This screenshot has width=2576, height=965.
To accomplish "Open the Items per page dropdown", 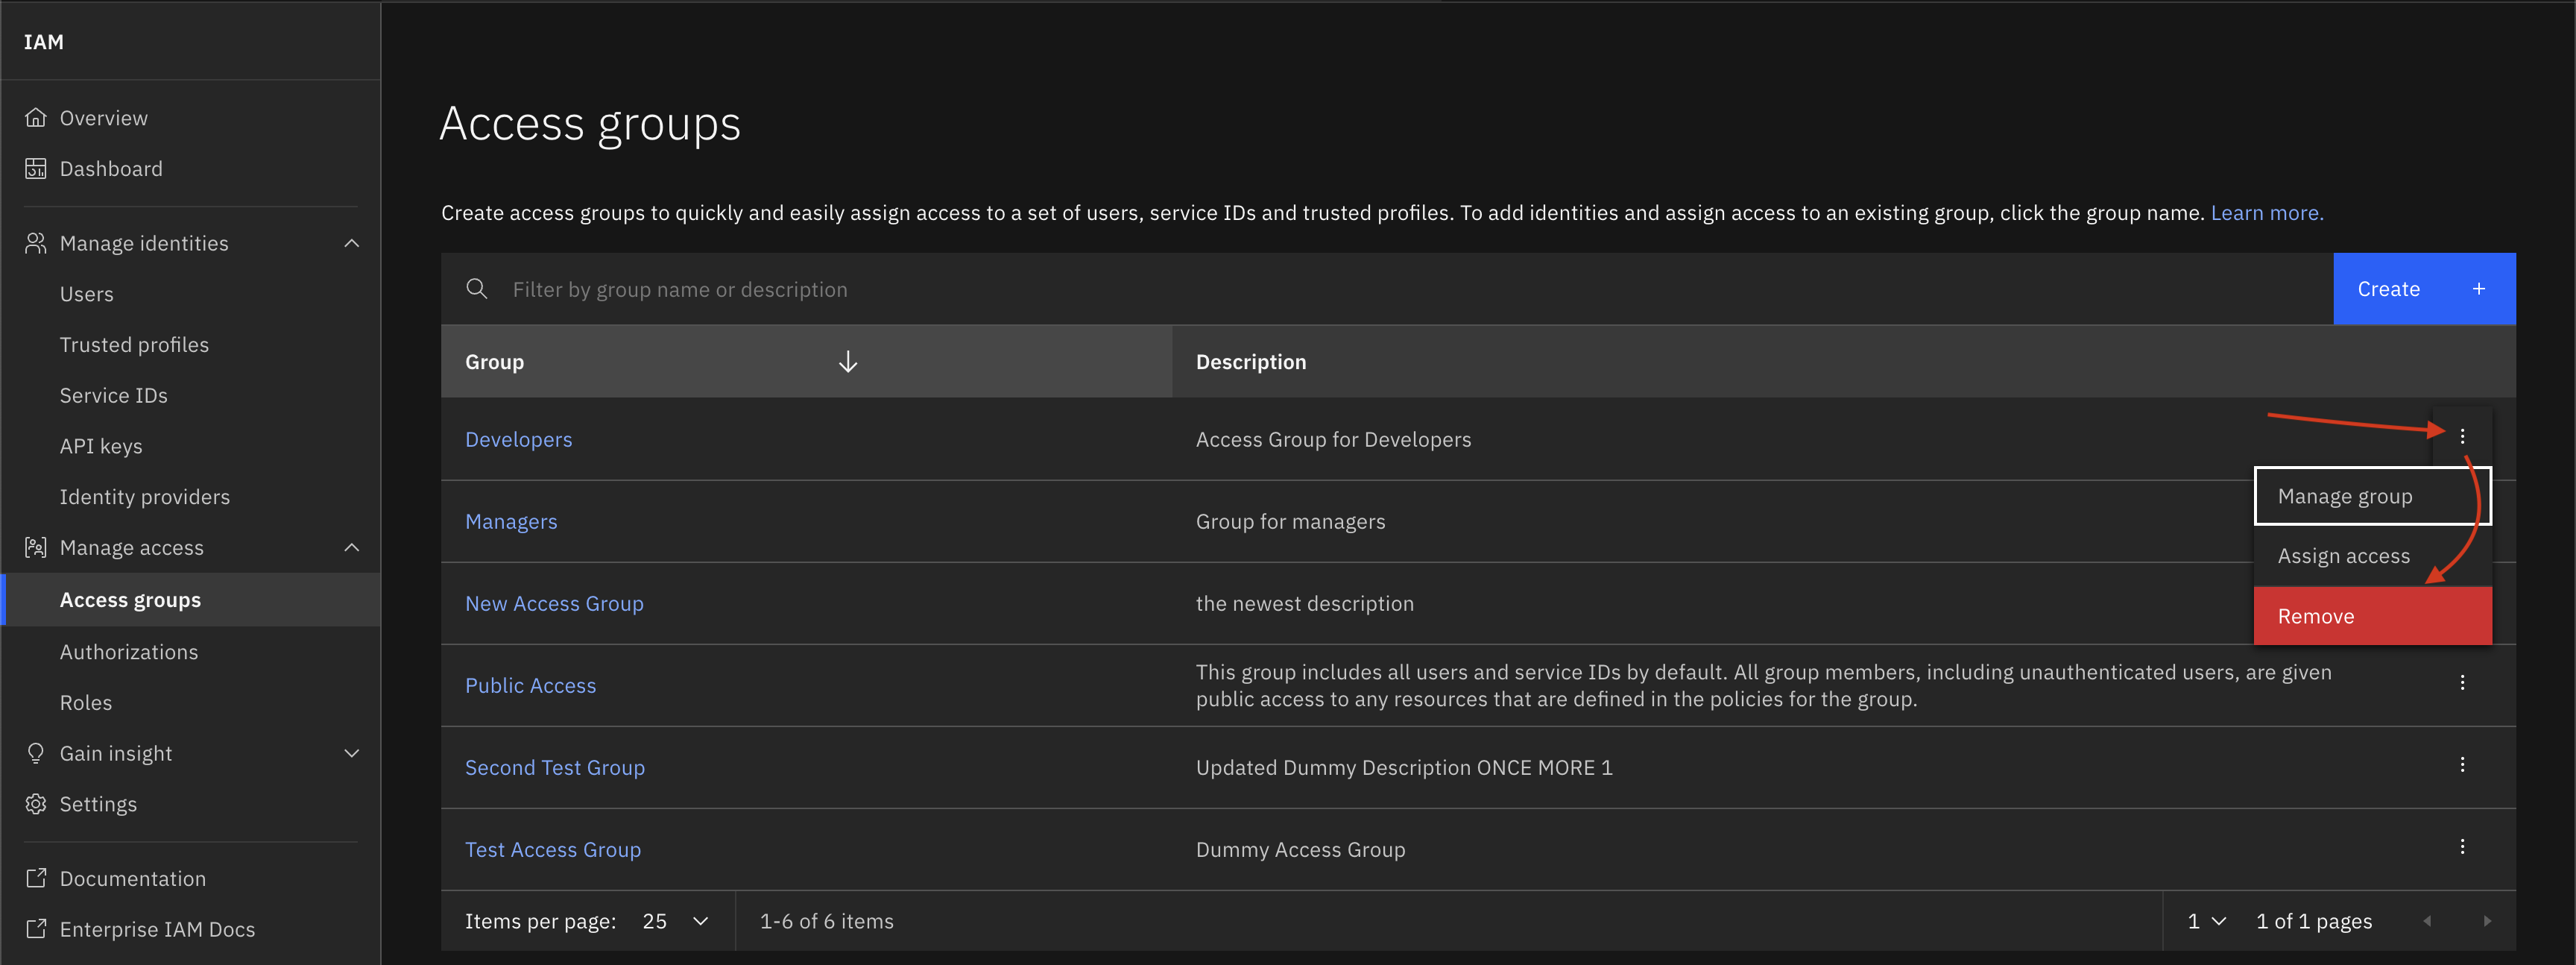I will tap(676, 921).
